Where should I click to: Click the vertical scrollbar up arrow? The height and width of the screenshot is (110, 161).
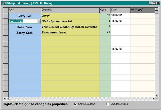(x=156, y=9)
